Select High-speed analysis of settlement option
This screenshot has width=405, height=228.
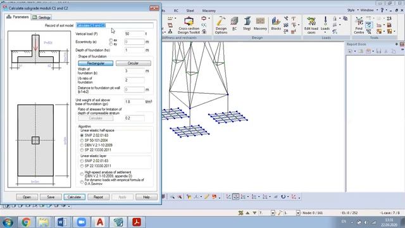pyautogui.click(x=82, y=174)
